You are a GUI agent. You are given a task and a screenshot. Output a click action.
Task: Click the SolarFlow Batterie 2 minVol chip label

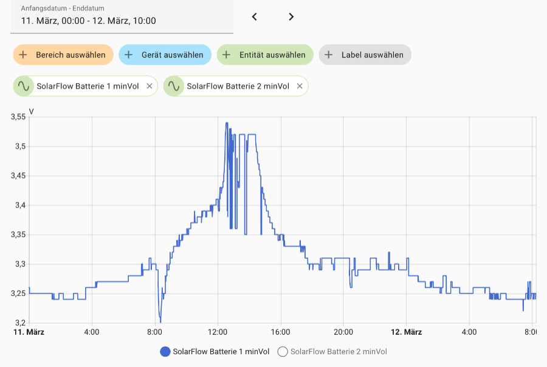tap(238, 86)
